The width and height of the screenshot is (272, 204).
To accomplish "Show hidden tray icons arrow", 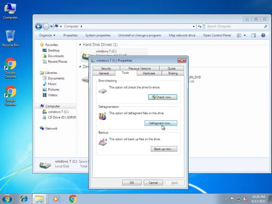I will click(x=226, y=199).
